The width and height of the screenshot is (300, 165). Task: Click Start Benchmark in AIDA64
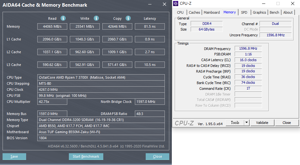pos(86,156)
